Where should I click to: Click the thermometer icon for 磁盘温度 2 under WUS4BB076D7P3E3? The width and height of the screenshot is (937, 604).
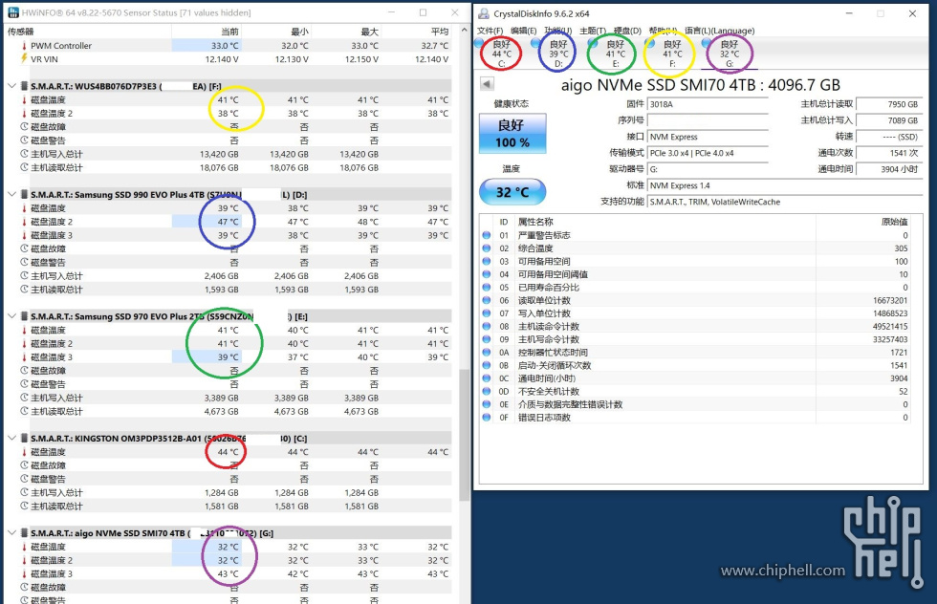click(24, 113)
